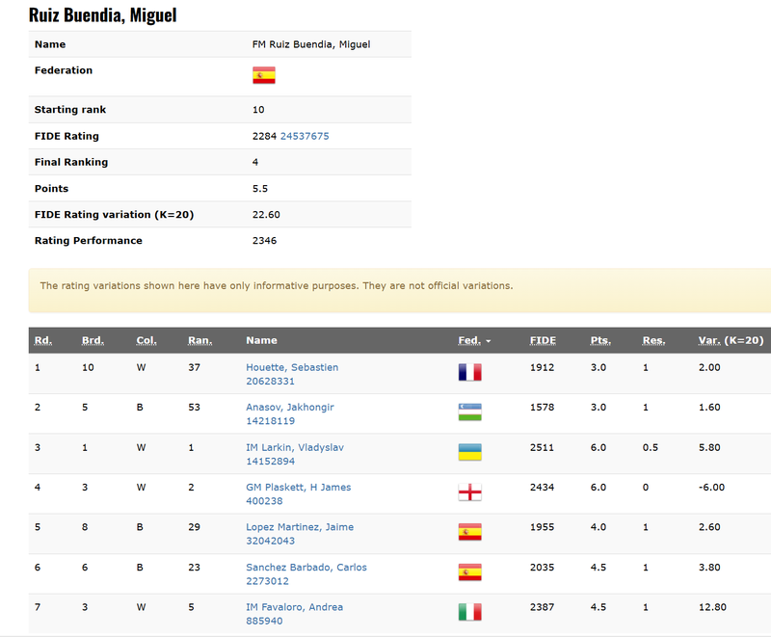Open Sanchez Barbado, Carlos player link
This screenshot has width=771, height=637.
point(306,568)
